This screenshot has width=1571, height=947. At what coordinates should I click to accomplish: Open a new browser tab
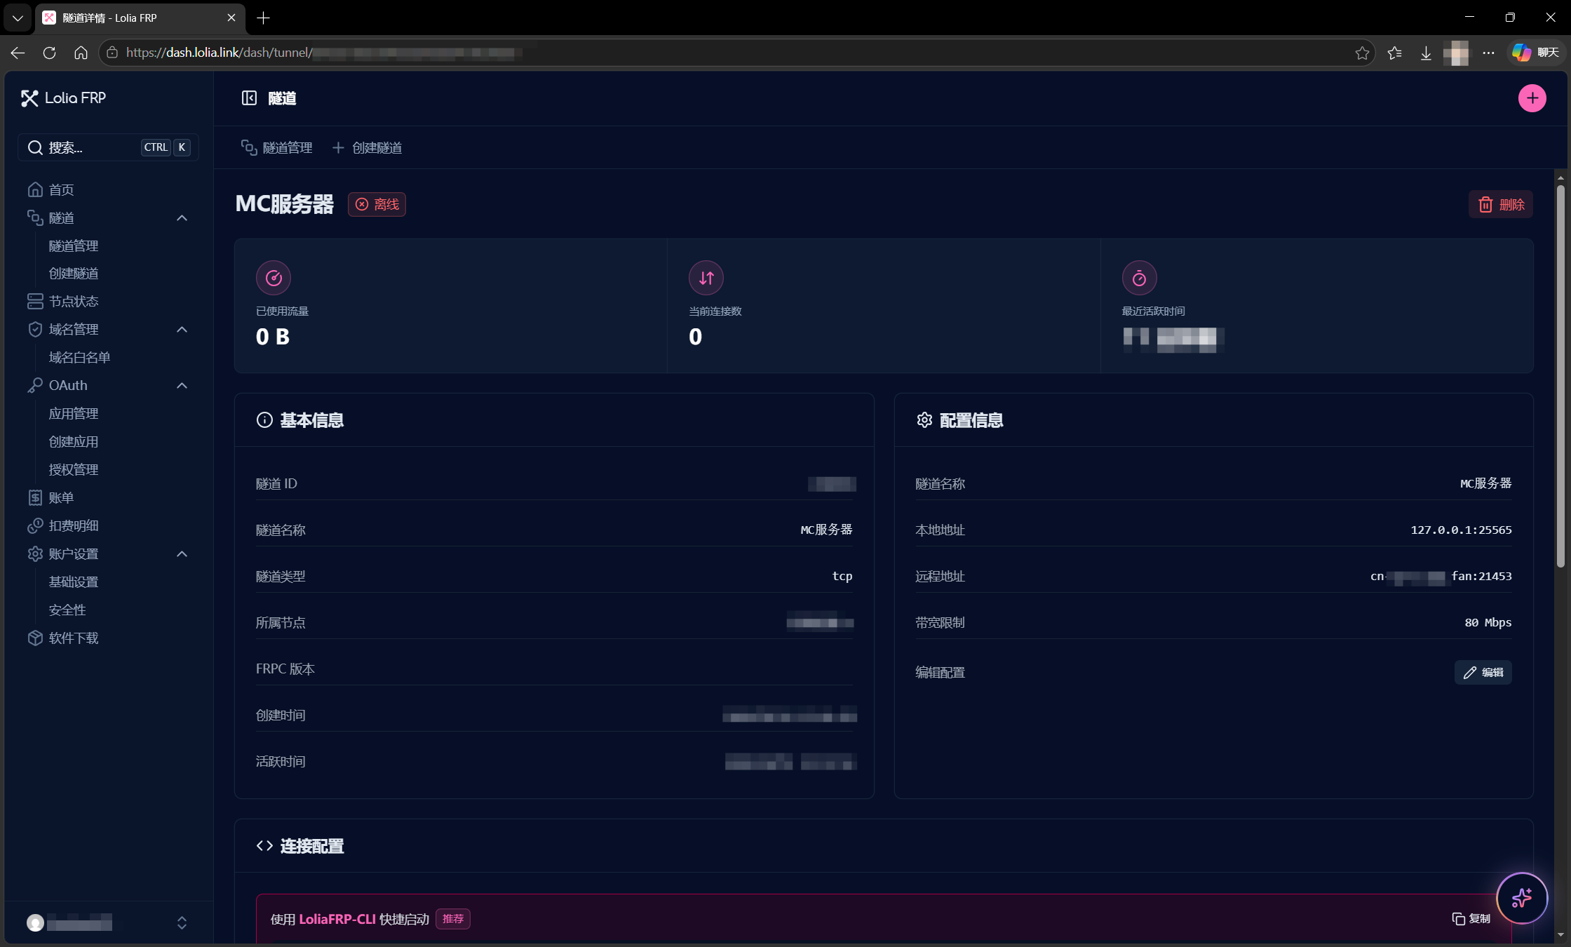(264, 18)
